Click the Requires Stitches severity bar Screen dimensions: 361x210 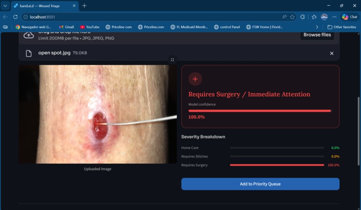point(277,156)
